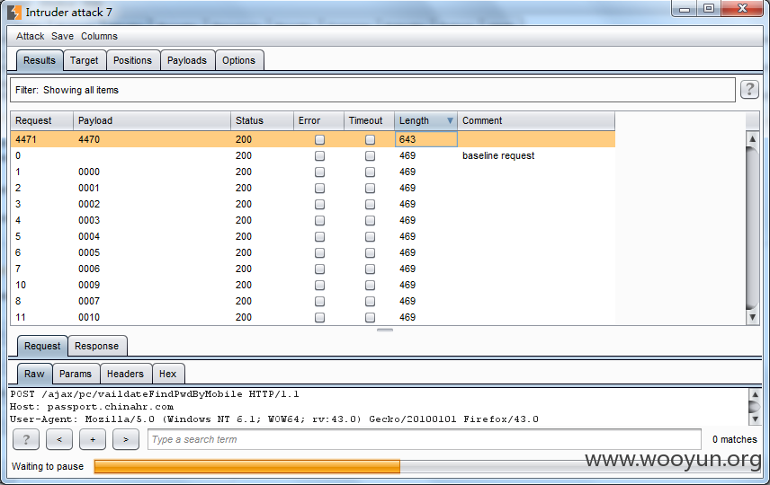Toggle Error checkbox for payload 0010
The height and width of the screenshot is (485, 770).
pos(319,318)
